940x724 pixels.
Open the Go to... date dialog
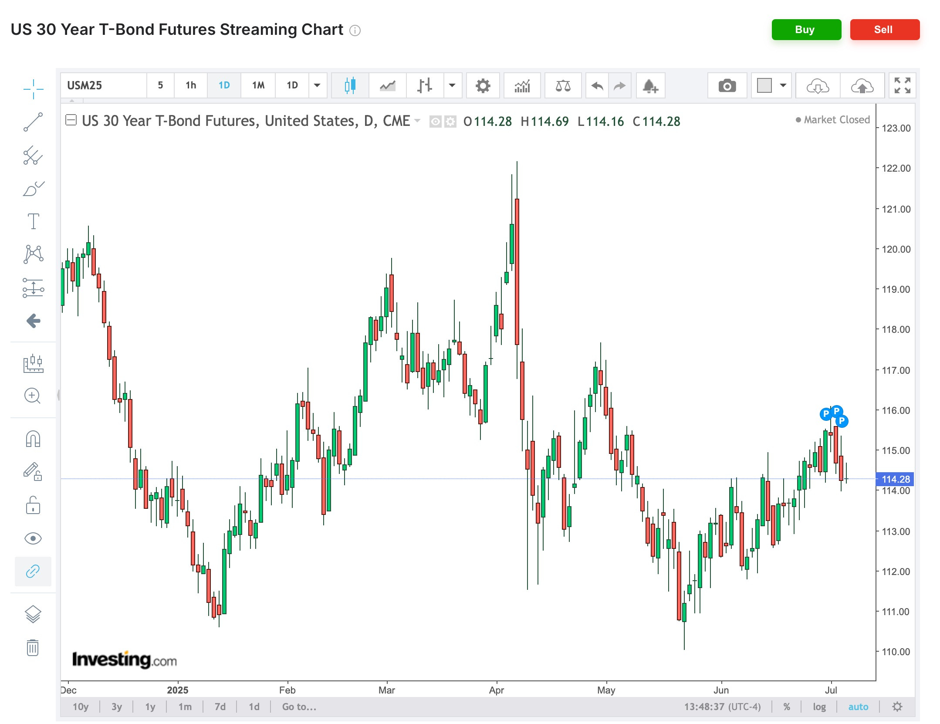[299, 707]
